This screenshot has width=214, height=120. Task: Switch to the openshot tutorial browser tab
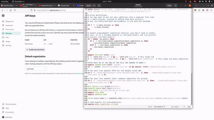[x=47, y=6]
